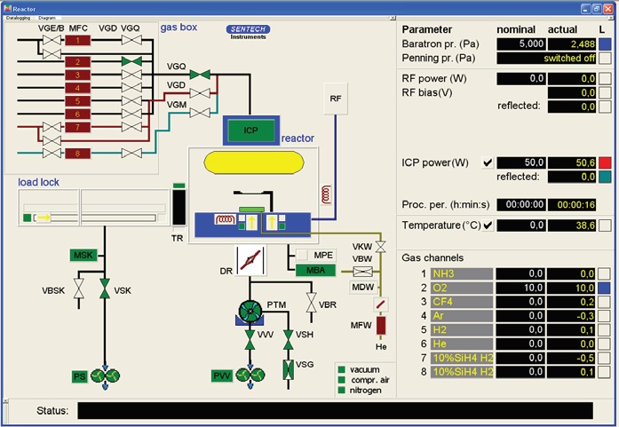Screen dimensions: 619x427
Task: Edit the Baratron nominal pressure field
Action: (521, 43)
